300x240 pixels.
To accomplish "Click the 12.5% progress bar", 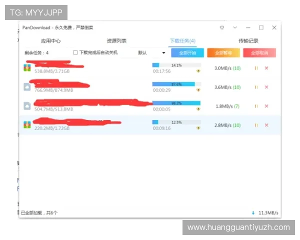I will 176,122.
